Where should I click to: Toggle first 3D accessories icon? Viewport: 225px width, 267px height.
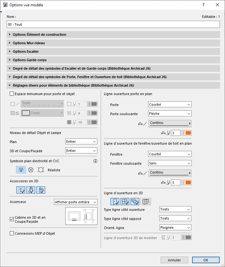tap(21, 190)
